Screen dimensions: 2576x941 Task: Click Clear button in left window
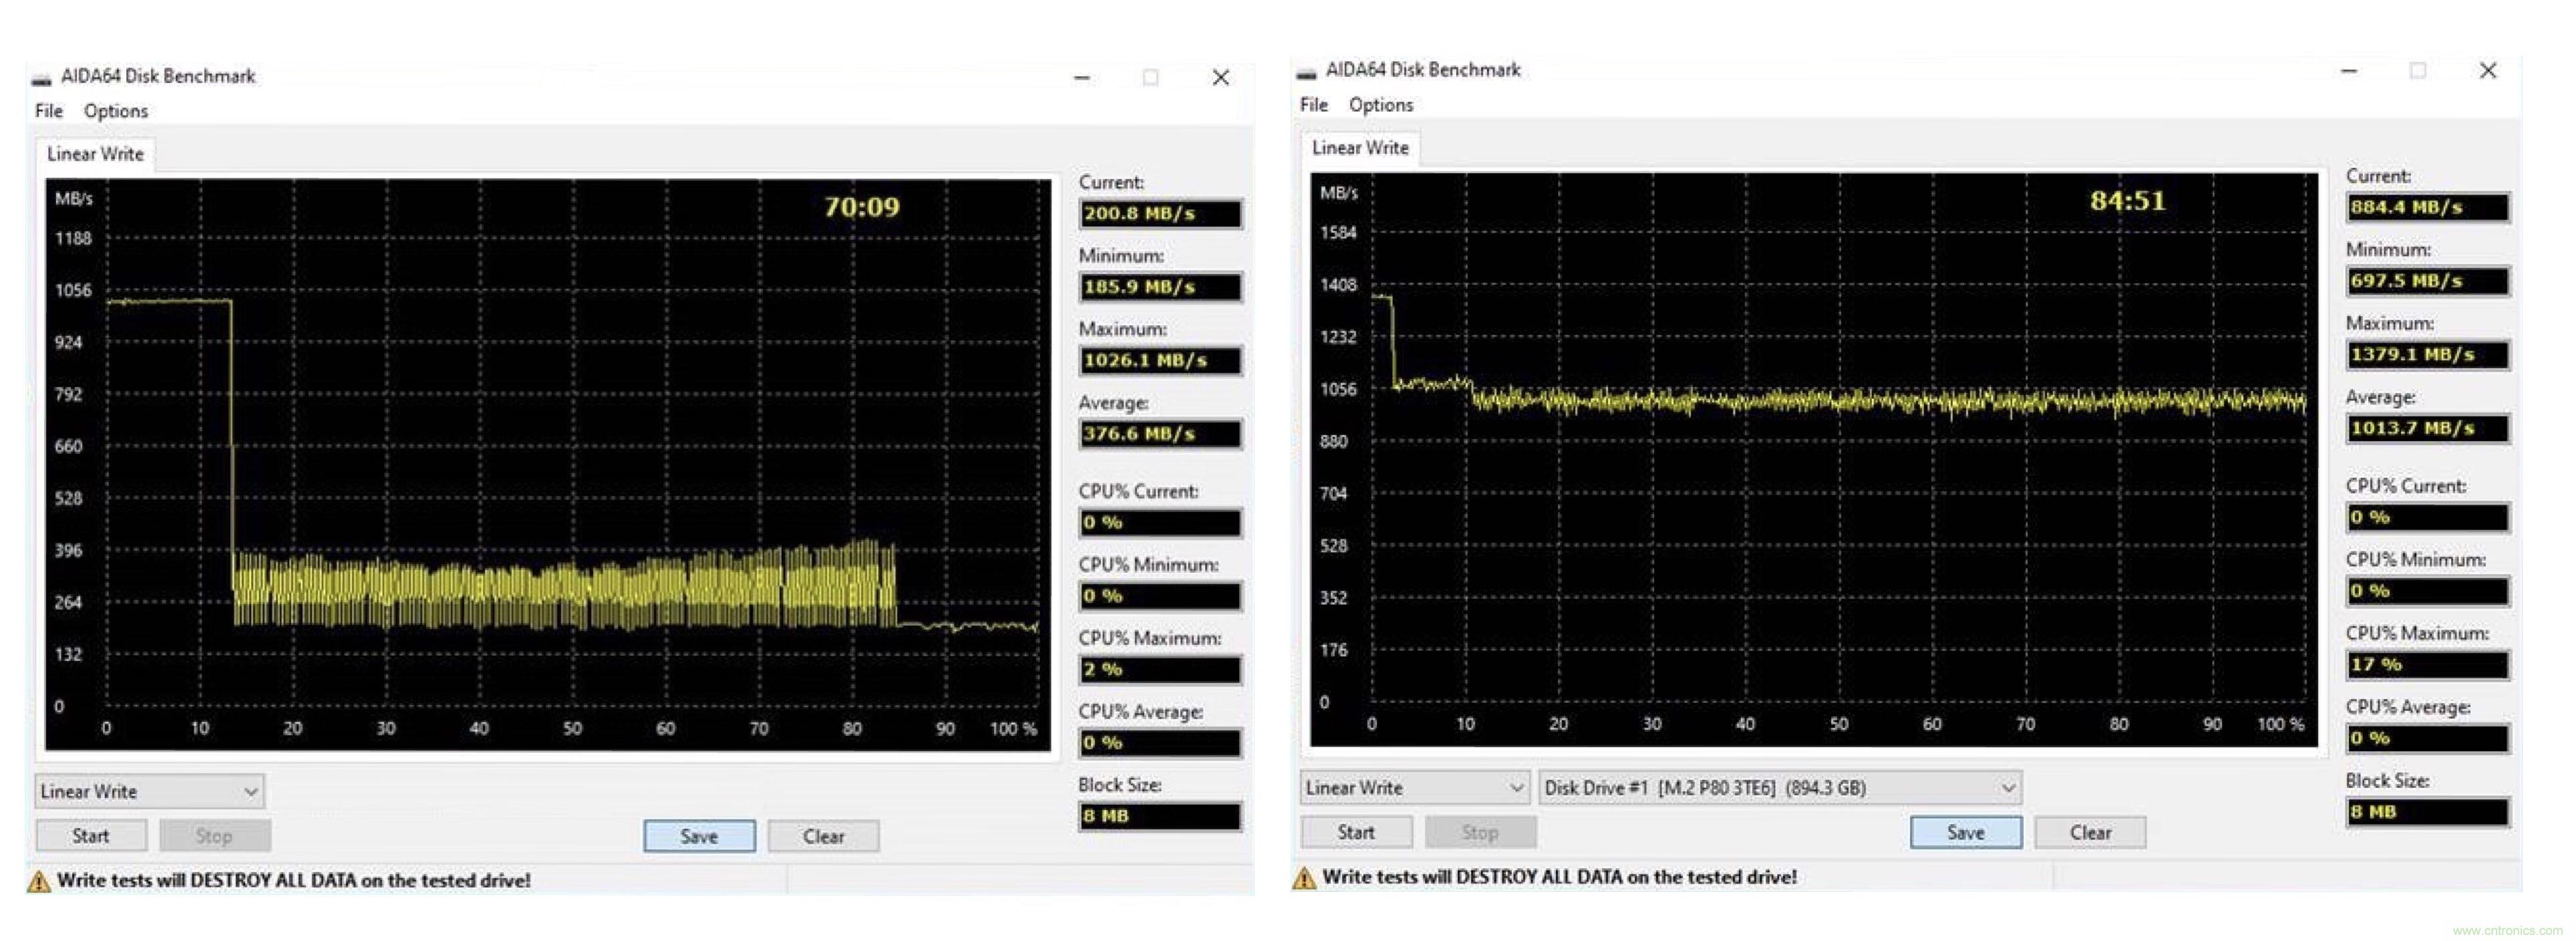[823, 836]
